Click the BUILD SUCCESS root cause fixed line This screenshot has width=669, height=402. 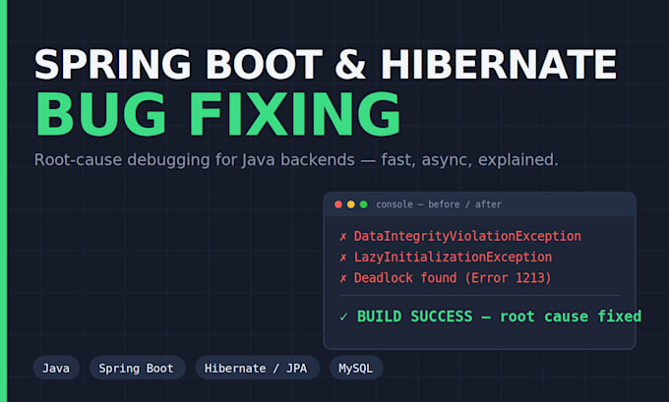click(490, 316)
